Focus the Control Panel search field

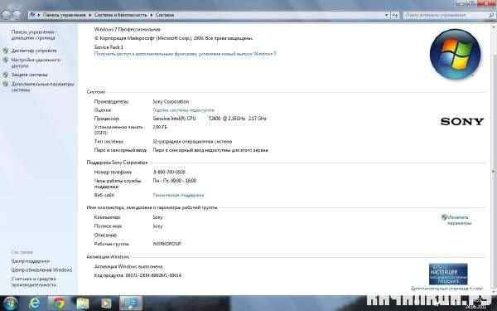(x=446, y=15)
